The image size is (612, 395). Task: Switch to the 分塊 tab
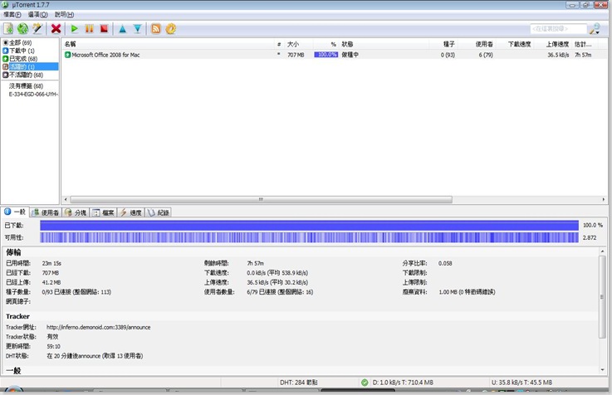[76, 212]
